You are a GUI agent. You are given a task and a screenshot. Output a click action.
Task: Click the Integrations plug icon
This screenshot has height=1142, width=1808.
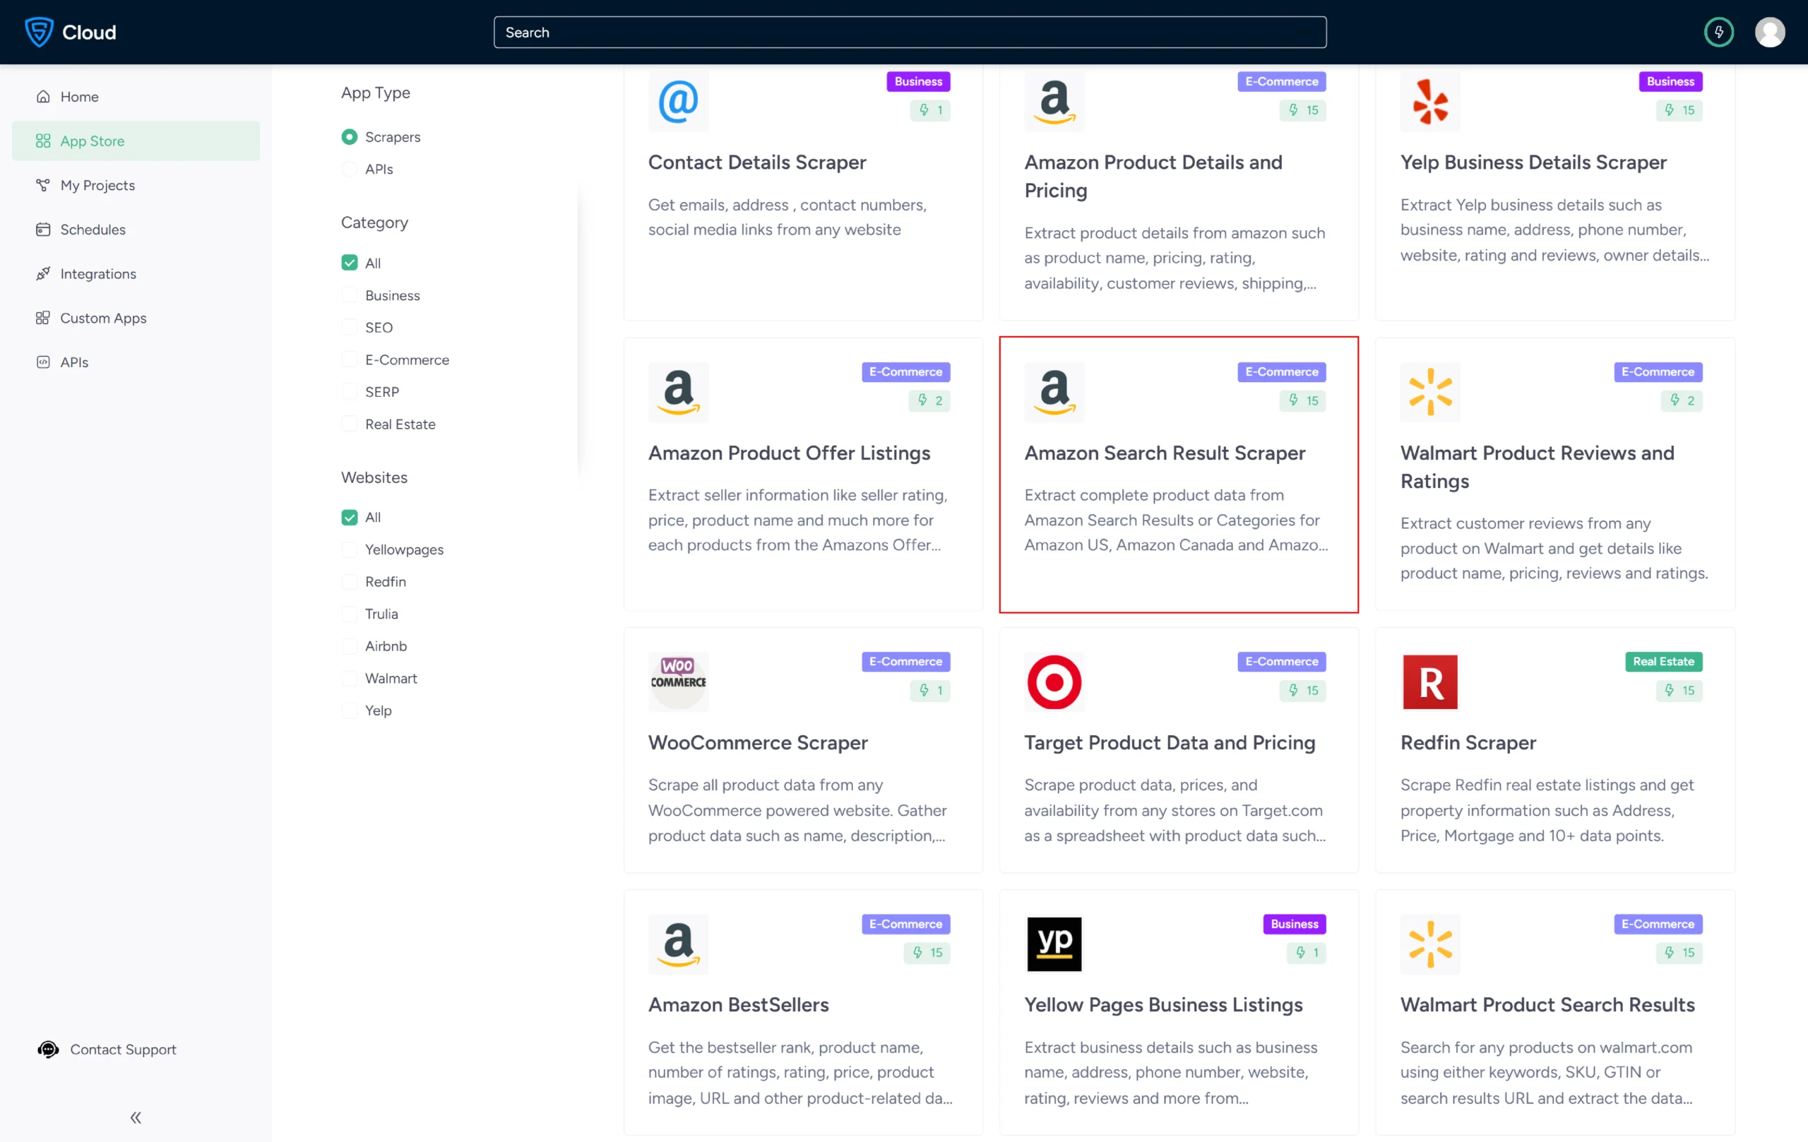coord(44,274)
